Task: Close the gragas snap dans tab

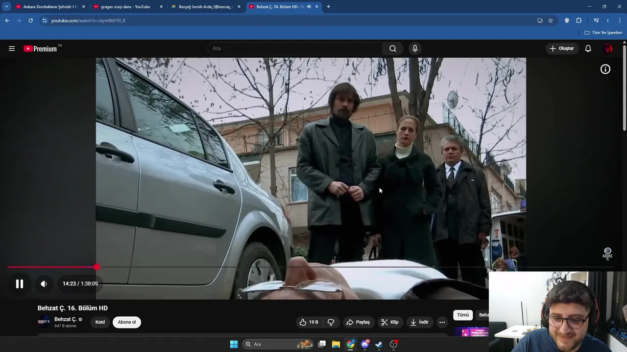Action: [161, 7]
